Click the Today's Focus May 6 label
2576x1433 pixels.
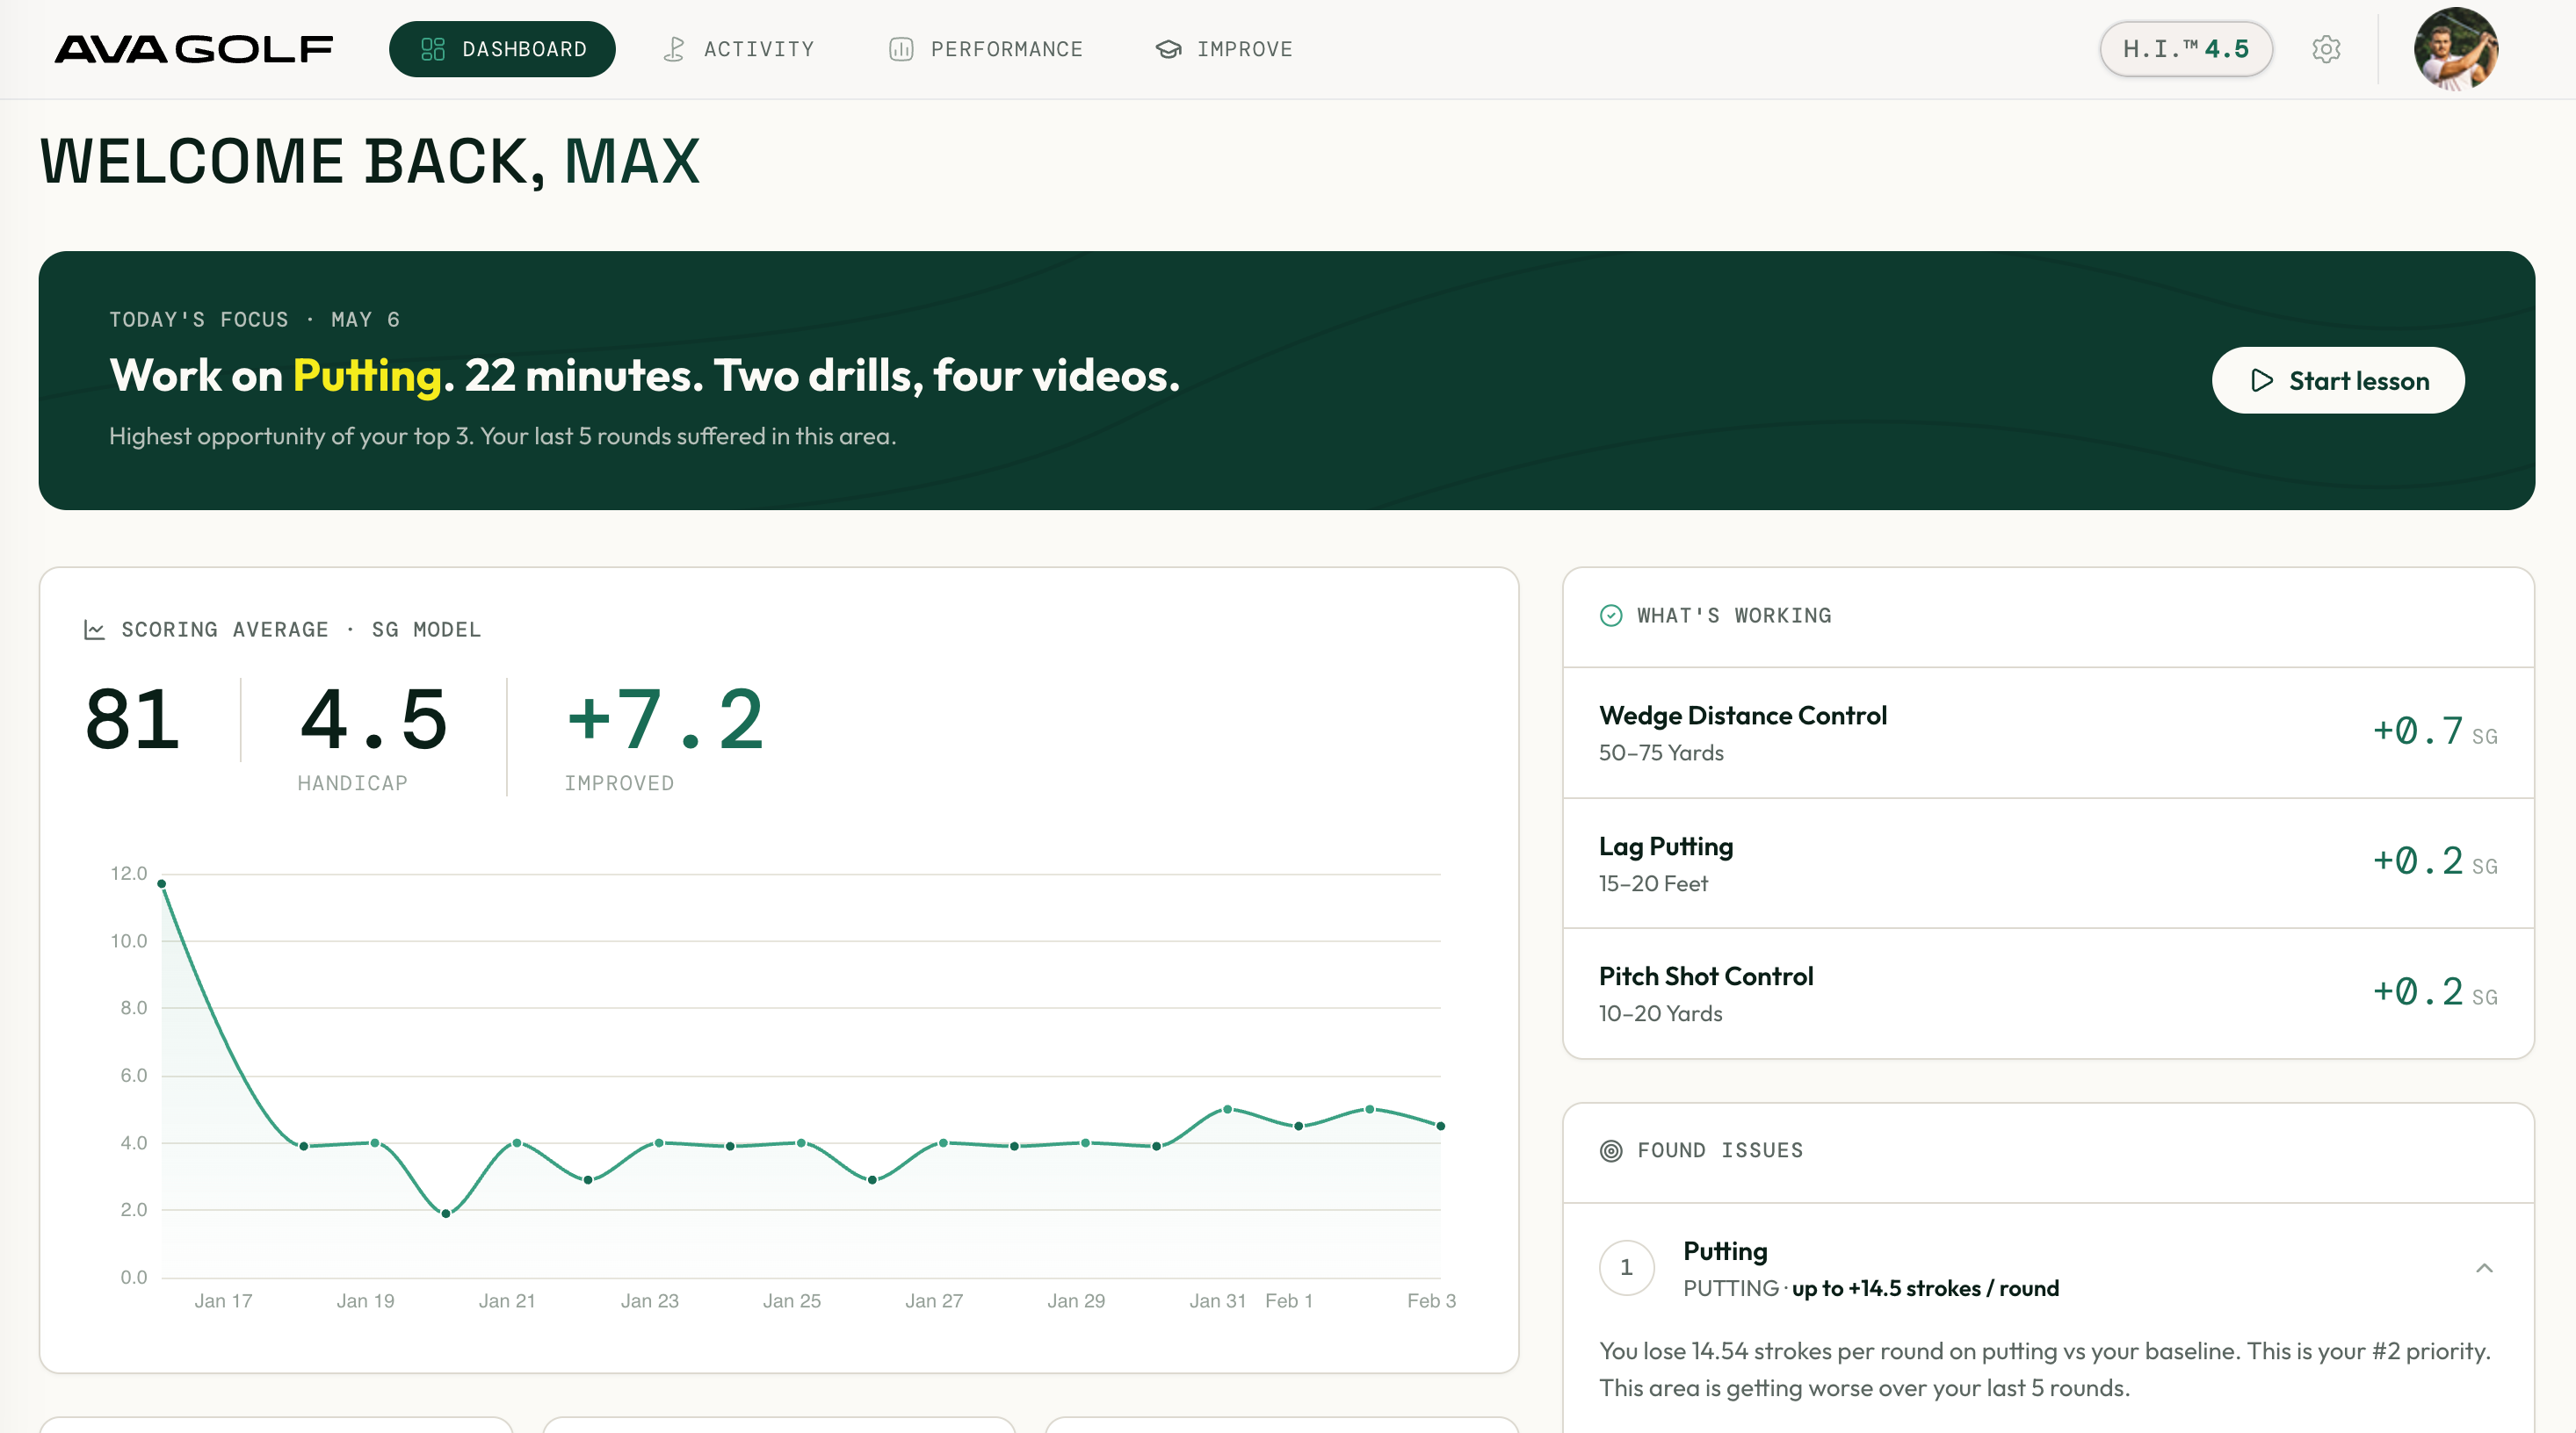pos(255,320)
